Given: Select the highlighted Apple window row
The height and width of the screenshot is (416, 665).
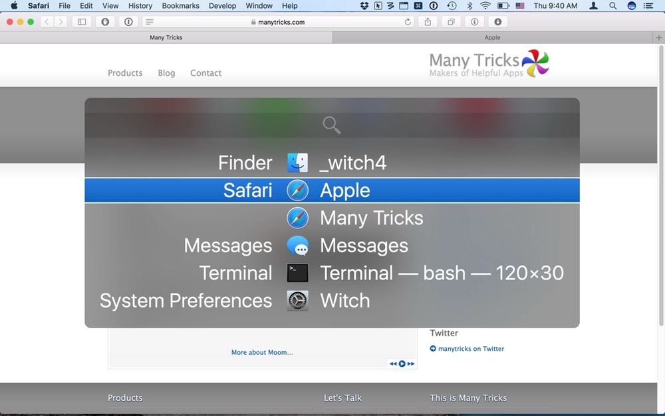Looking at the screenshot, I should tap(332, 190).
